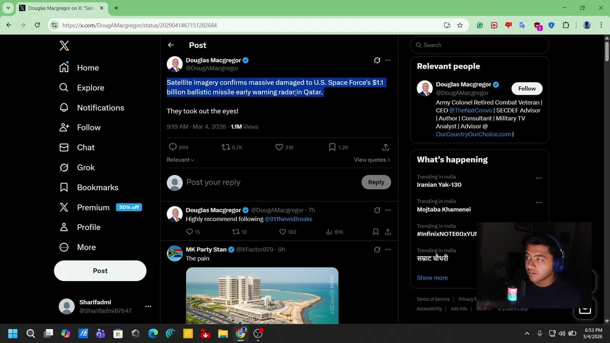Bookmark the post with 1.2K bookmarks
This screenshot has width=610, height=343.
click(338, 147)
